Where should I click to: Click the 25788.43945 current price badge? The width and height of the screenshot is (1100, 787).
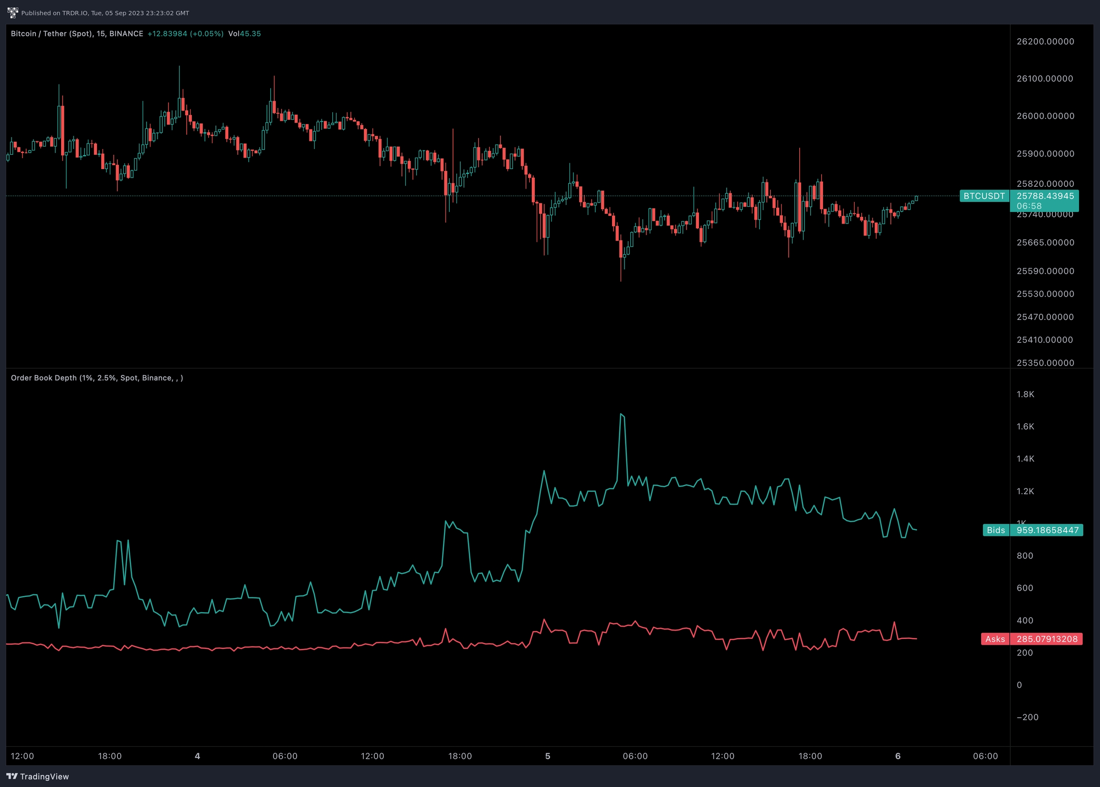point(1045,196)
